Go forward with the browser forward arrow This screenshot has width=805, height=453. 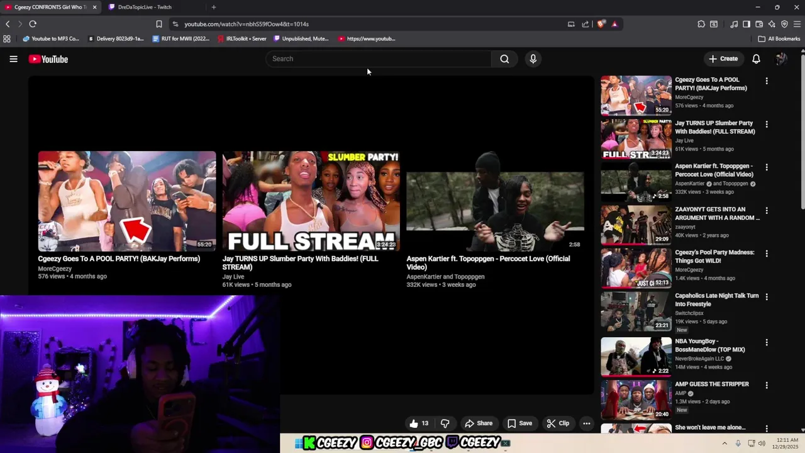20,24
